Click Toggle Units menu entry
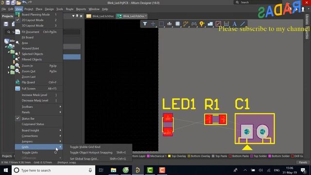This screenshot has height=175, width=311. (39, 152)
